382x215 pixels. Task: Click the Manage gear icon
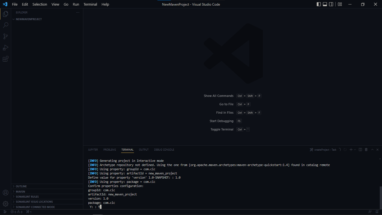point(5,204)
